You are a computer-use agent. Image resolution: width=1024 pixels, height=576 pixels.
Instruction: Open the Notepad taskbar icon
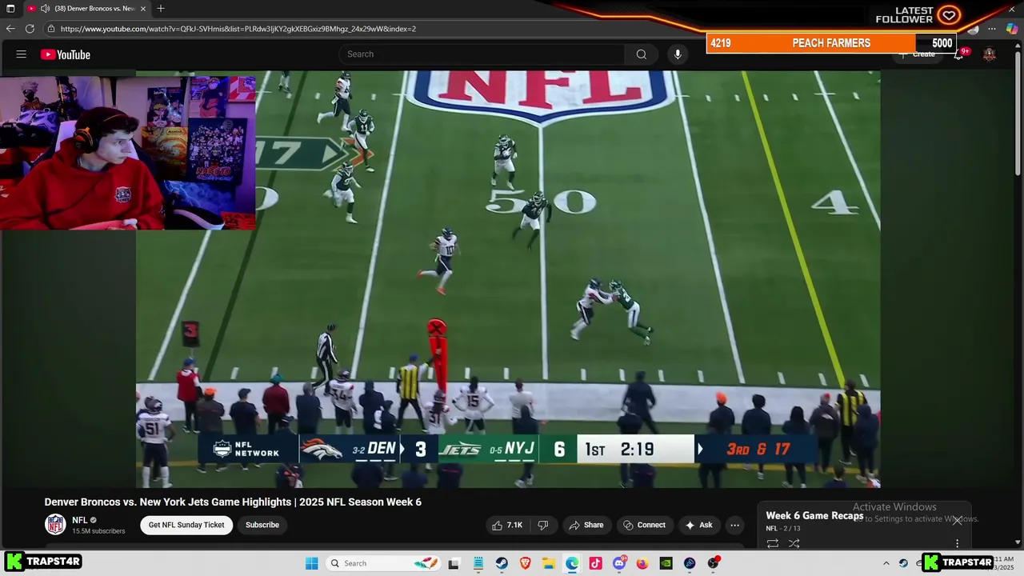pyautogui.click(x=478, y=563)
